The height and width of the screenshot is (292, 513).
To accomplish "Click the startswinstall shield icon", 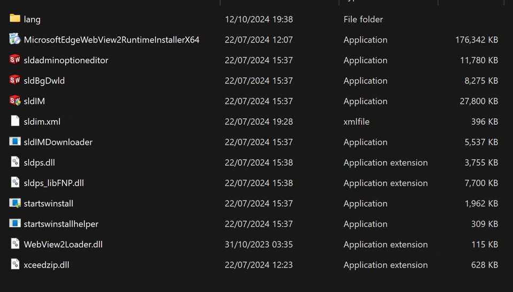I will (15, 203).
